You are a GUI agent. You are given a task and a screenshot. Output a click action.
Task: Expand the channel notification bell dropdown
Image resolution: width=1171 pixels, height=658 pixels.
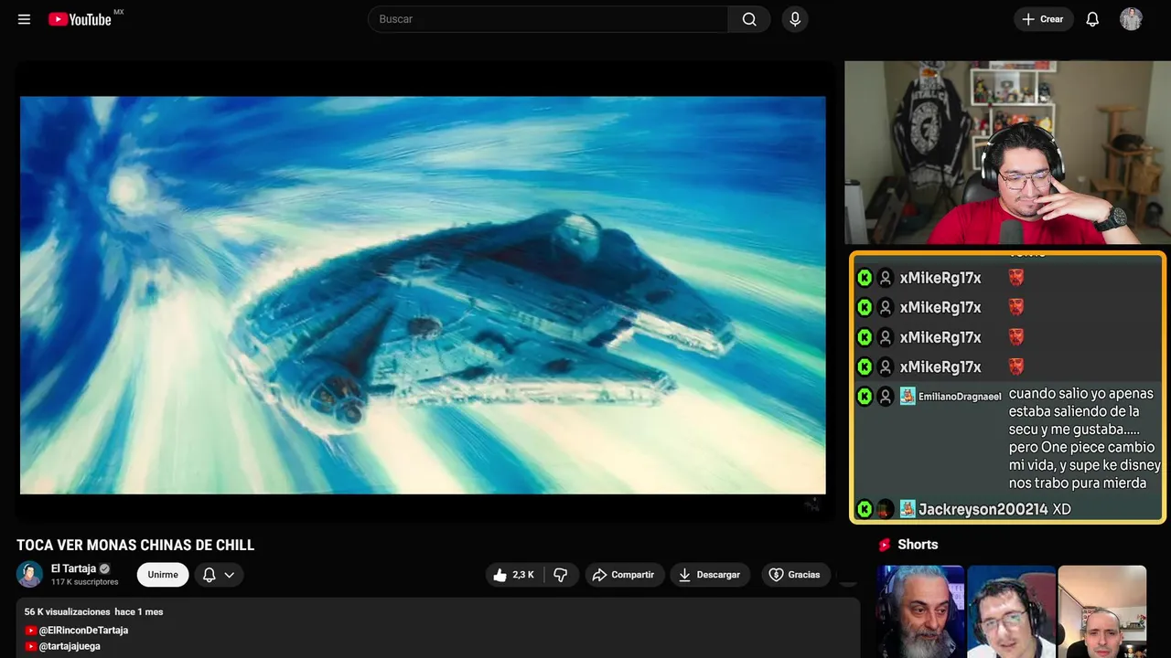[219, 575]
